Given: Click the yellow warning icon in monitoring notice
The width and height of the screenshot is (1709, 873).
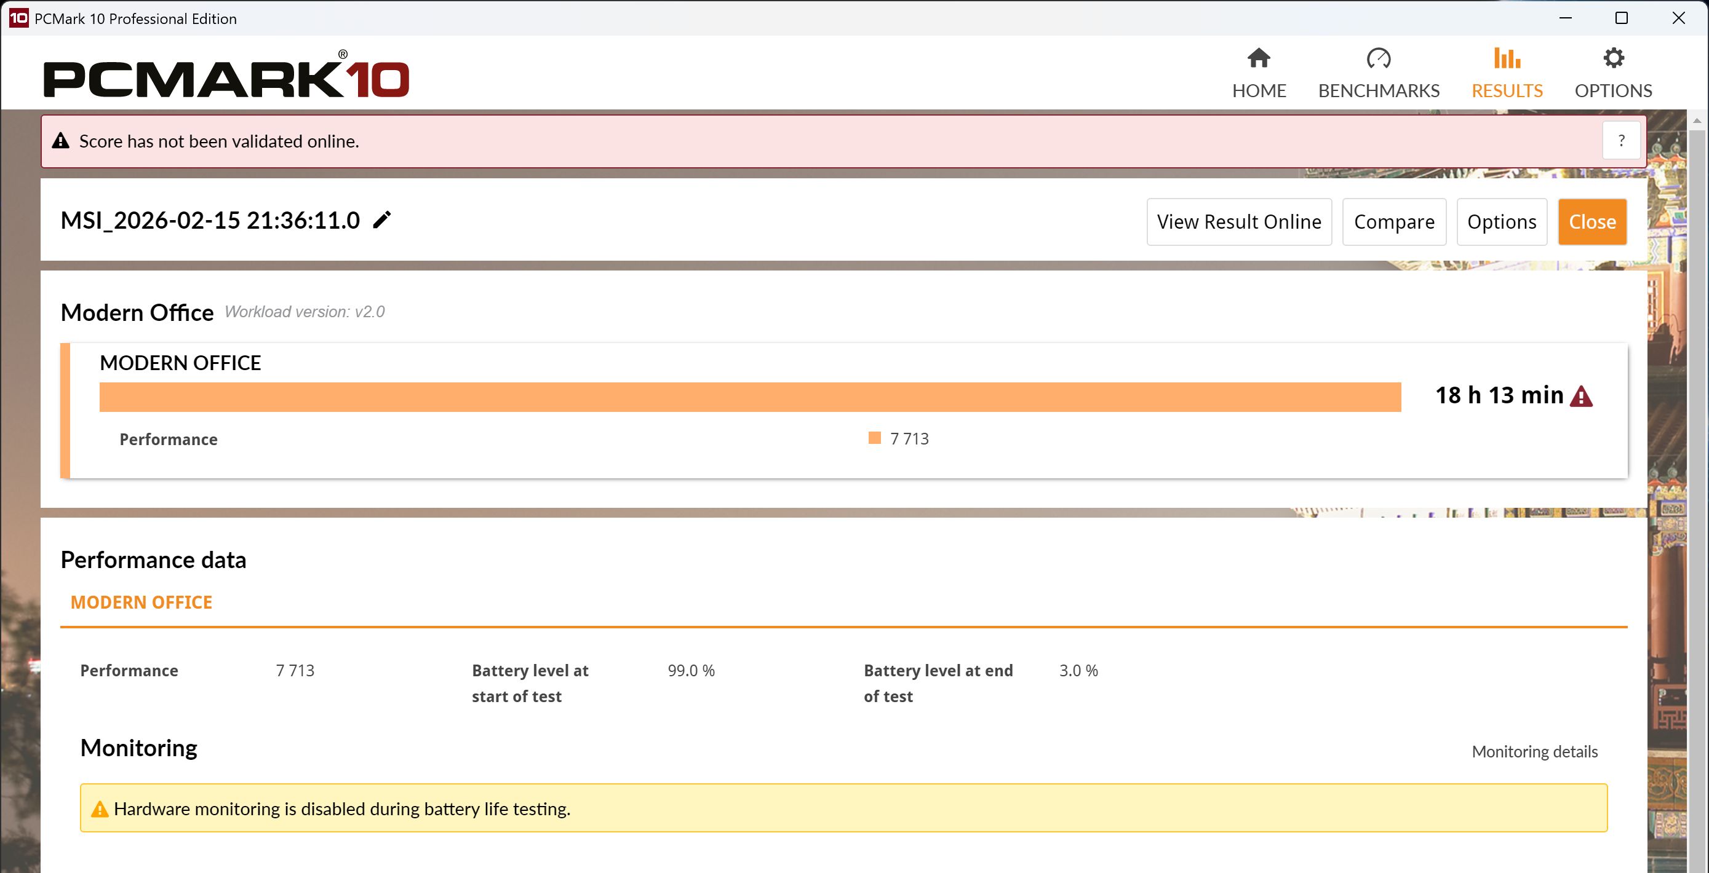Looking at the screenshot, I should click(100, 808).
